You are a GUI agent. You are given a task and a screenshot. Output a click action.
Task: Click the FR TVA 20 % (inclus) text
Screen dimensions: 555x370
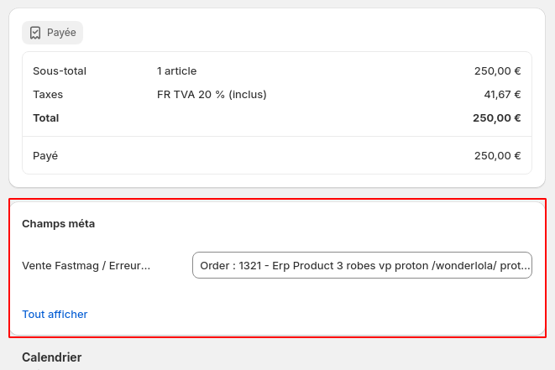[x=212, y=95]
